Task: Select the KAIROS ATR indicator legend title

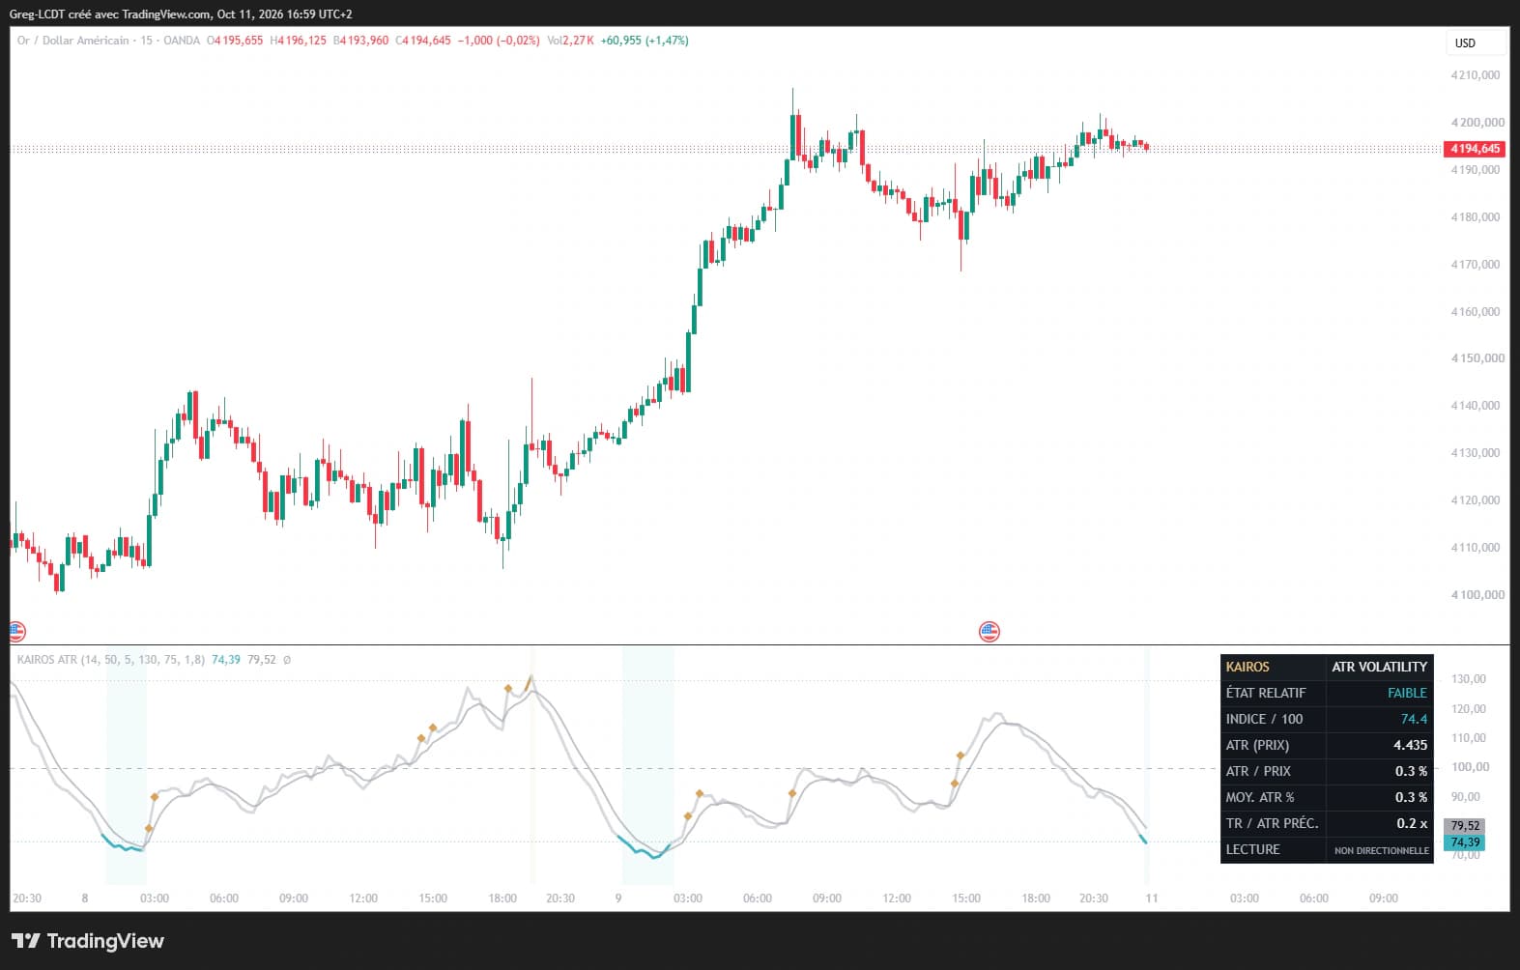Action: [46, 660]
